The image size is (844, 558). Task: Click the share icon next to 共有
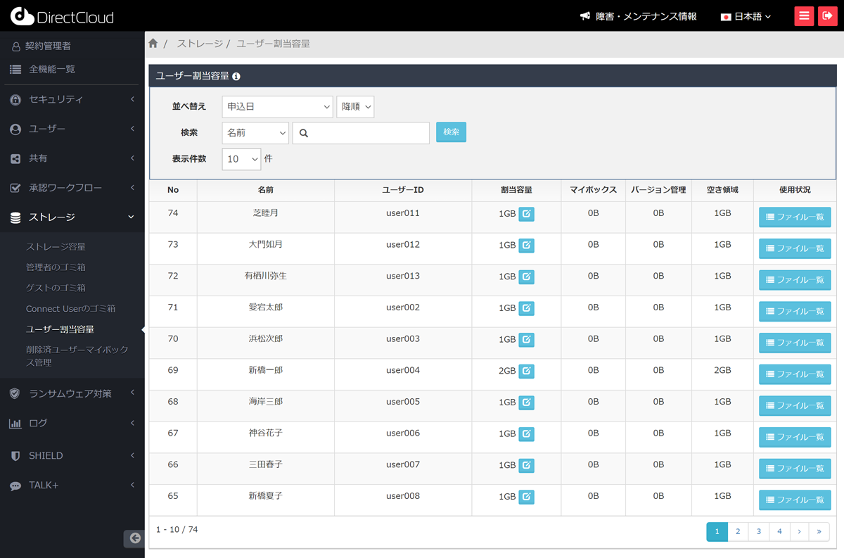pos(15,159)
